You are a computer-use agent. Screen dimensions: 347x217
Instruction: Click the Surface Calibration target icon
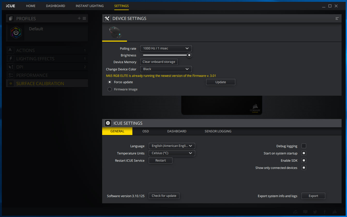click(11, 83)
